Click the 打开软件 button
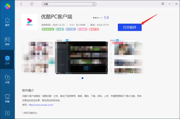The image size is (180, 119). pos(130,27)
